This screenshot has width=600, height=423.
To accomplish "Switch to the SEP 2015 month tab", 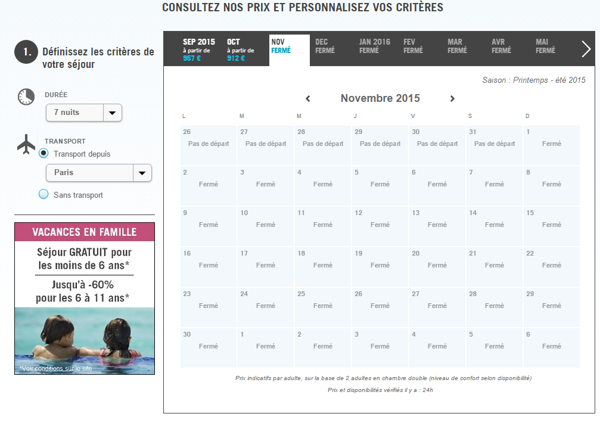I will pos(199,49).
